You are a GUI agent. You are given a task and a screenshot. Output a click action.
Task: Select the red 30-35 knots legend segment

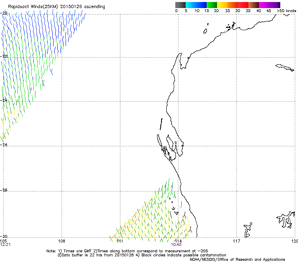pos(243,5)
